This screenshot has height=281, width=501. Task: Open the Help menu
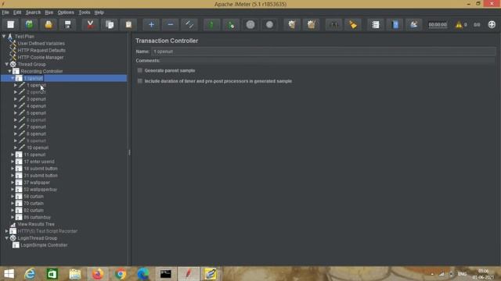[x=99, y=12]
